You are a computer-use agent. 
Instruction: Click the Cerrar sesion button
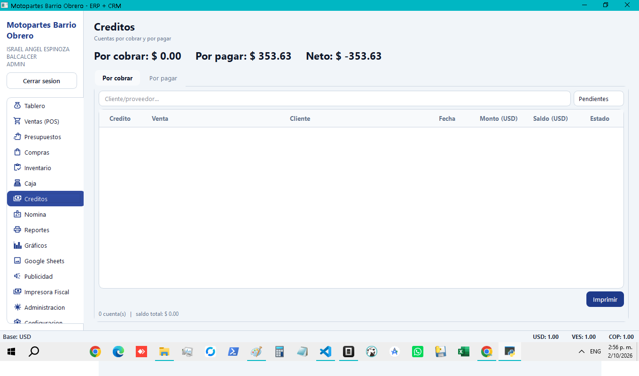[42, 81]
